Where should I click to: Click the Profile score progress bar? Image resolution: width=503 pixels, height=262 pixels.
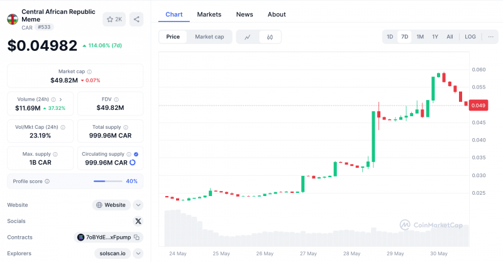point(108,181)
